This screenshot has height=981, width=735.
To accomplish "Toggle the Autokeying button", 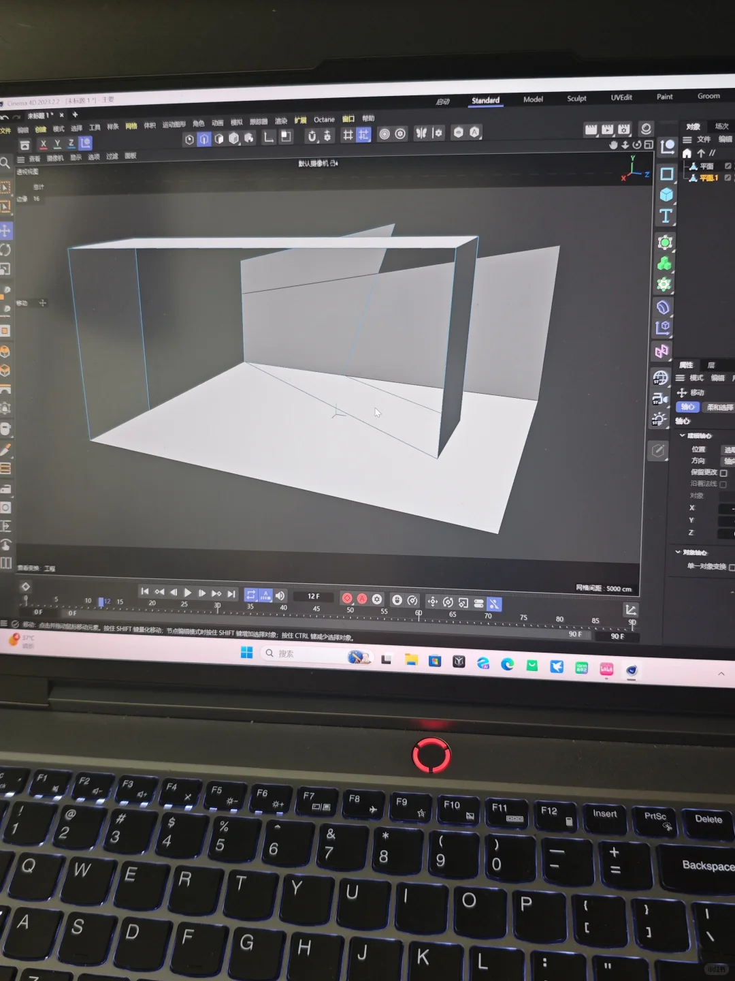I will [x=362, y=599].
